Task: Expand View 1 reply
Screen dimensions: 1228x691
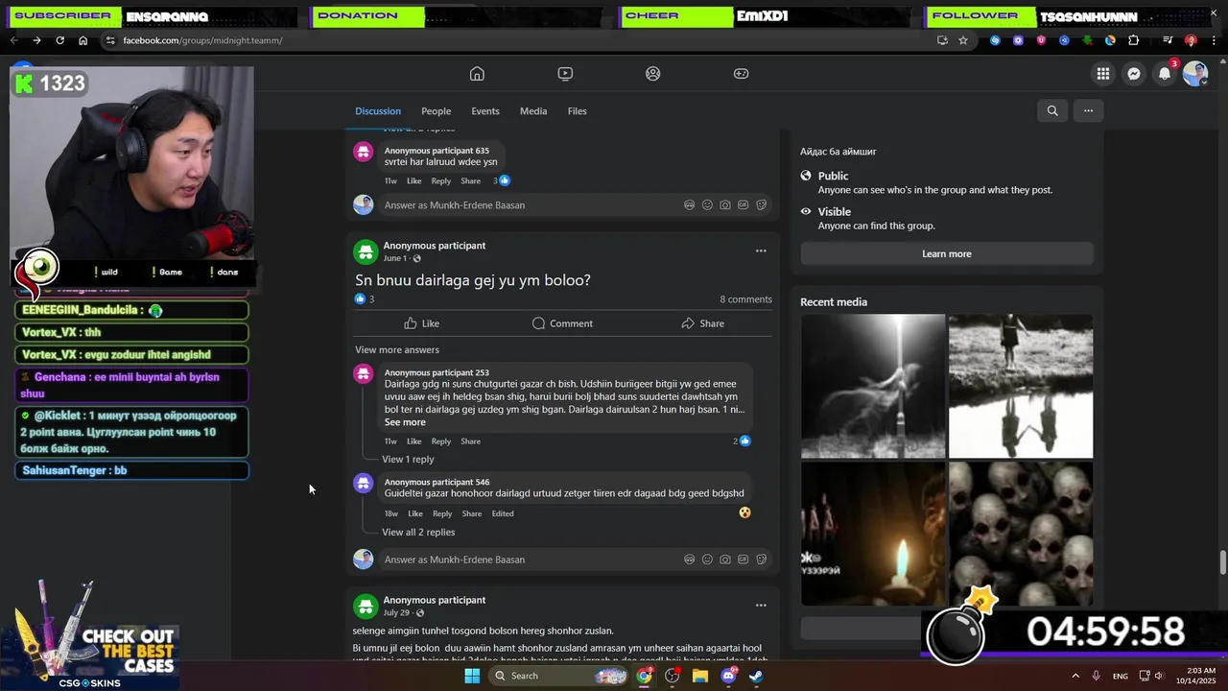Action: [408, 459]
